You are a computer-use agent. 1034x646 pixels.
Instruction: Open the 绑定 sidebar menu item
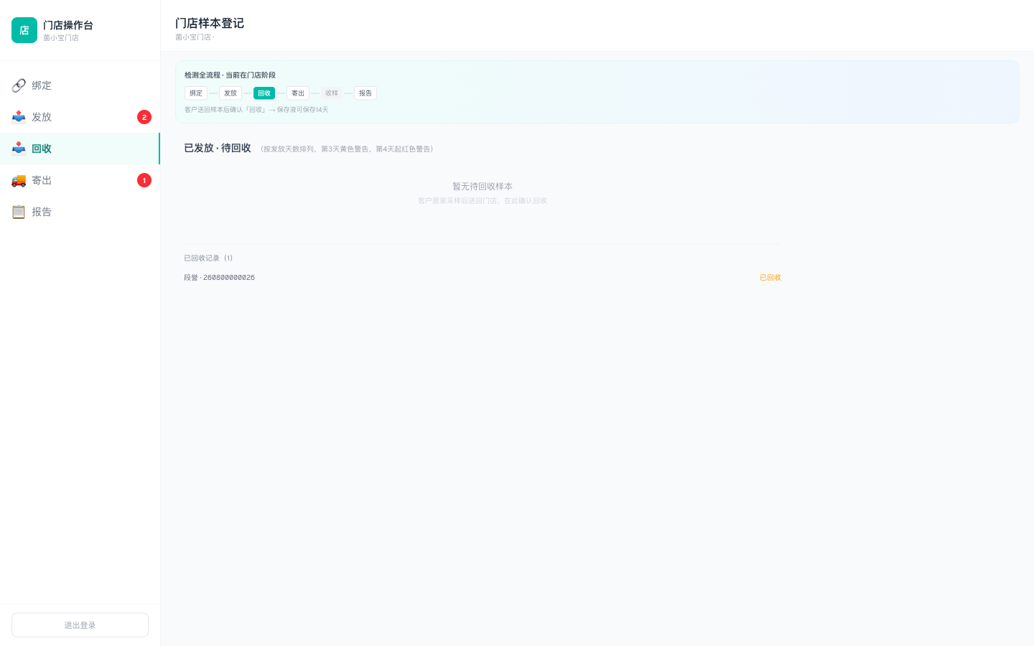click(x=80, y=85)
